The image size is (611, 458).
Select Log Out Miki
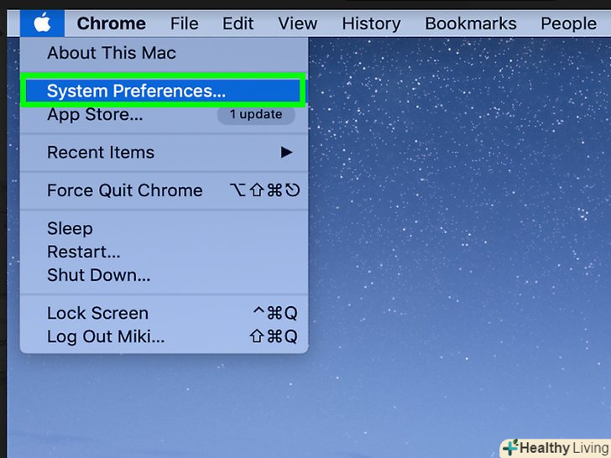pos(164,336)
